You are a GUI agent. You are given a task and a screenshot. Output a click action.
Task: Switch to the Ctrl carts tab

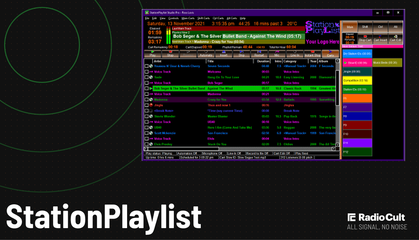coord(380,27)
